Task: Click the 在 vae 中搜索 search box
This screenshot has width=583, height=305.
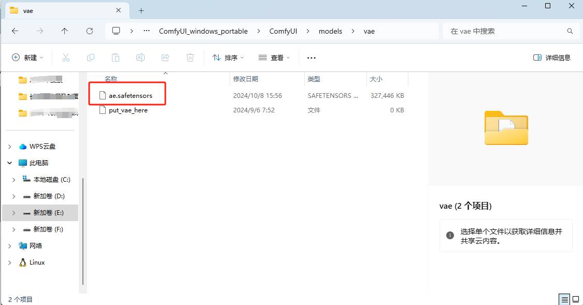Action: (x=511, y=31)
